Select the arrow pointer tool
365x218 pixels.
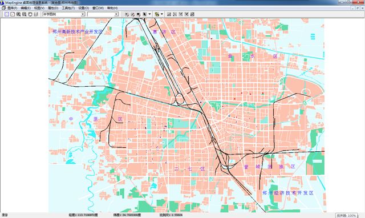(144, 14)
